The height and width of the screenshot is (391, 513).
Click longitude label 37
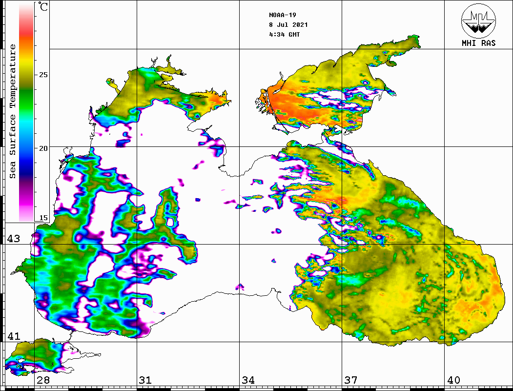pyautogui.click(x=351, y=380)
